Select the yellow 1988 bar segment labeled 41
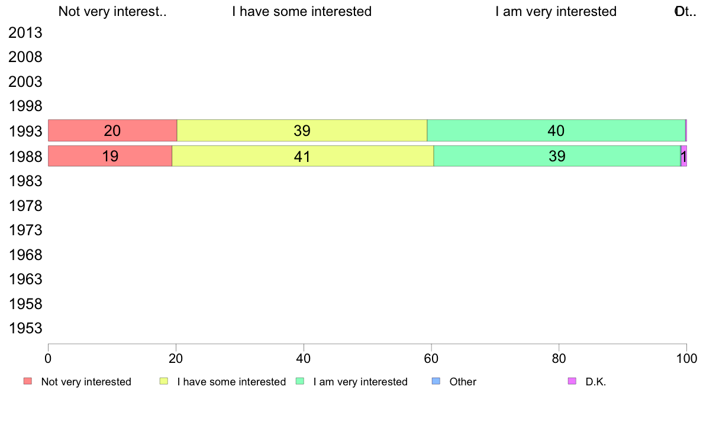The height and width of the screenshot is (435, 703). point(303,156)
